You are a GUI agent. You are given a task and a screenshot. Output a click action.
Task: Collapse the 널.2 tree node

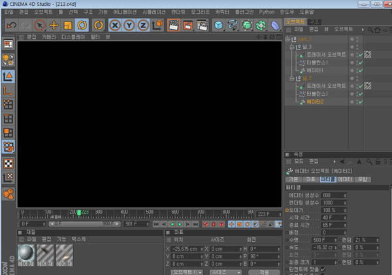pyautogui.click(x=291, y=78)
